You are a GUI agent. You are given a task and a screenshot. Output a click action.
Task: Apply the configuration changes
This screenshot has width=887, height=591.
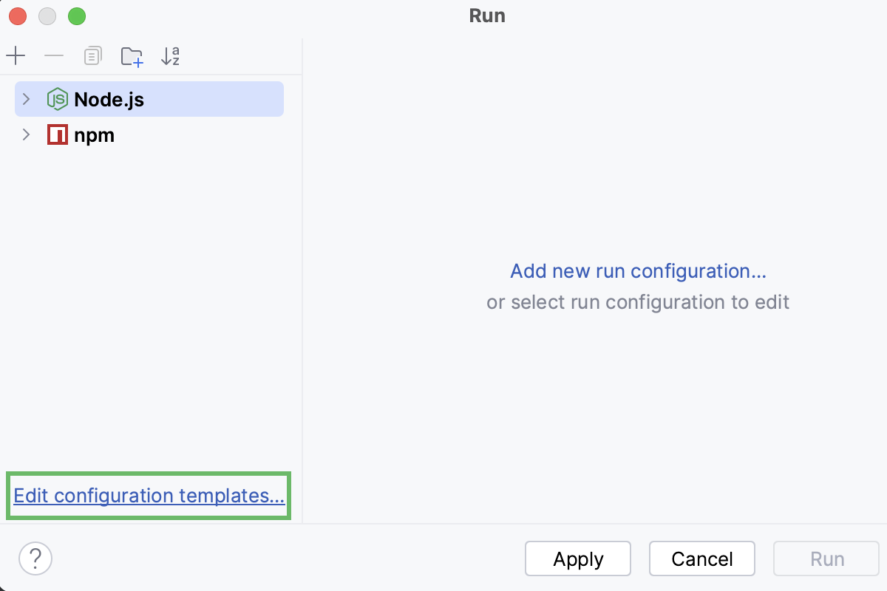578,558
